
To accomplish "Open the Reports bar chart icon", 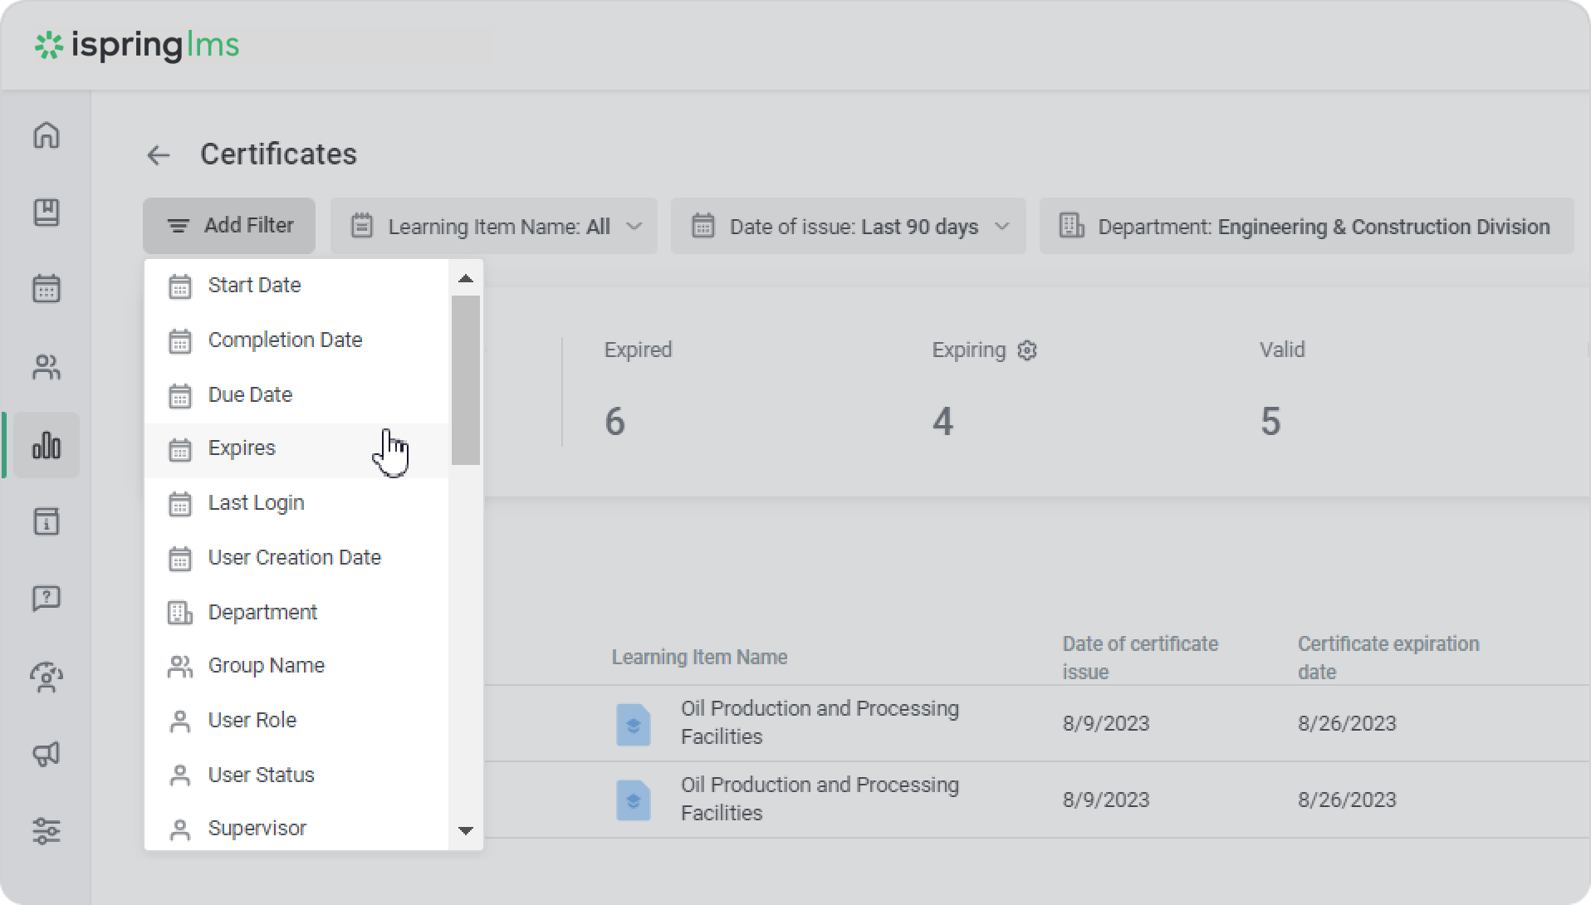I will point(47,446).
